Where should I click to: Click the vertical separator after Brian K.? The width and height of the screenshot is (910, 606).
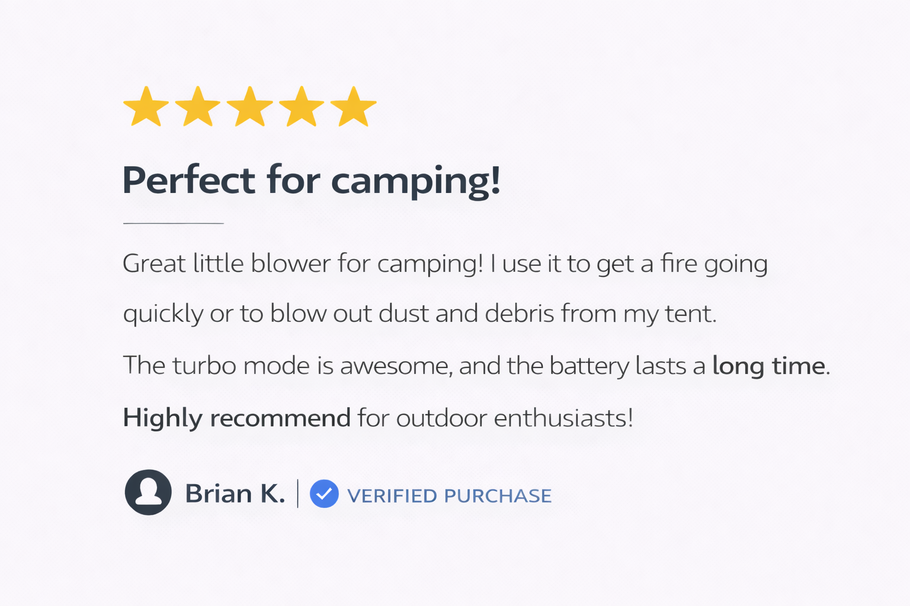tap(297, 494)
